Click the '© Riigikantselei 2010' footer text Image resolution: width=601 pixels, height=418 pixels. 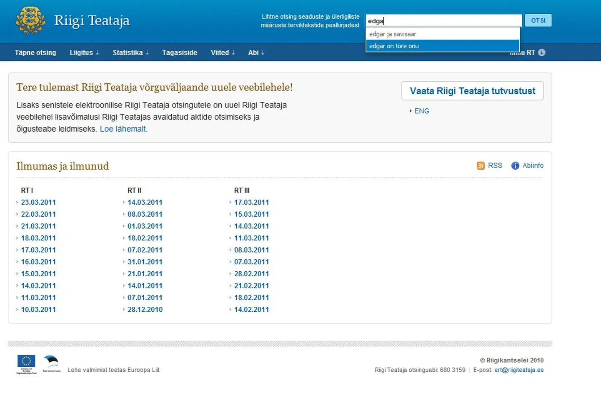tap(512, 360)
